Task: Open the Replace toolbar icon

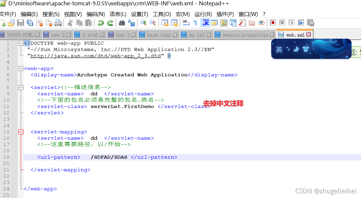Action: pyautogui.click(x=131, y=23)
